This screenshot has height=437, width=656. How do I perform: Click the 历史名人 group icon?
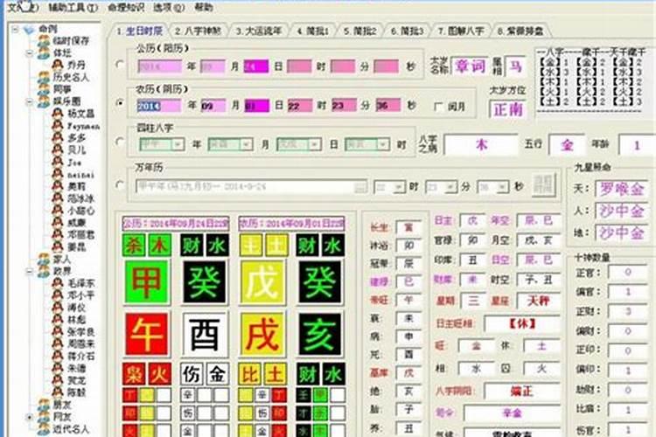coord(44,77)
